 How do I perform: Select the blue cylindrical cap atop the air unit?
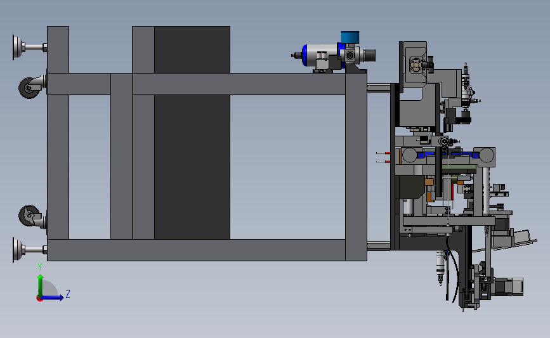pos(350,37)
